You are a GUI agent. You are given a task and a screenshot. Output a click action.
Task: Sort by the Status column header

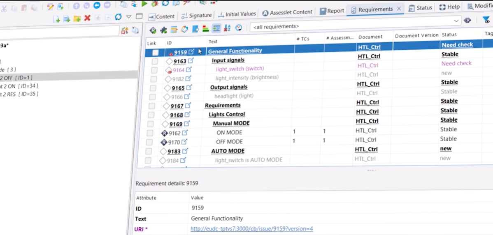pos(449,35)
